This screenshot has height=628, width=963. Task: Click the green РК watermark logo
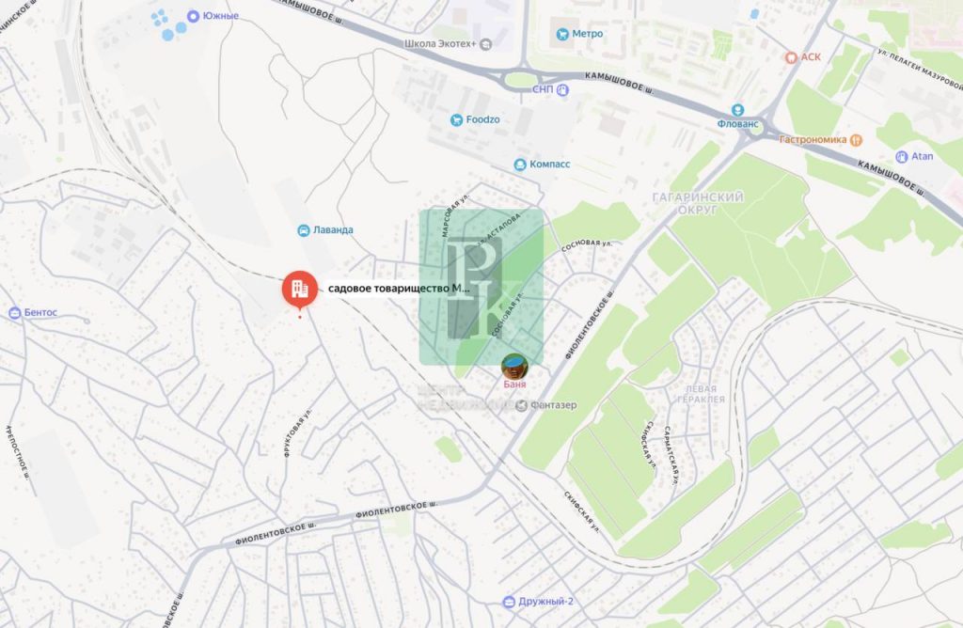coord(481,288)
